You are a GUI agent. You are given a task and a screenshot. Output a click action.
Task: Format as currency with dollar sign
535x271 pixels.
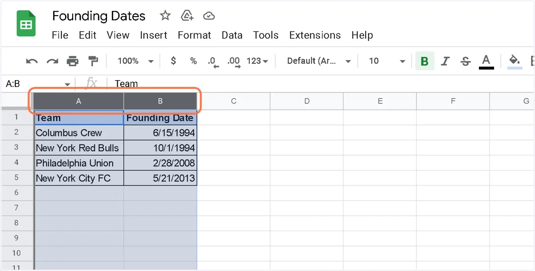point(173,61)
